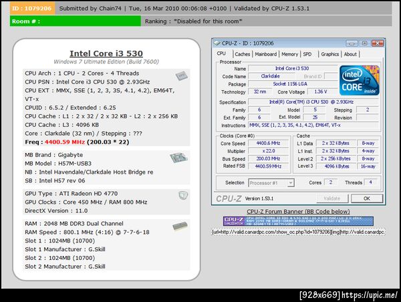Open the Caches tab
This screenshot has width=401, height=302.
tap(242, 54)
